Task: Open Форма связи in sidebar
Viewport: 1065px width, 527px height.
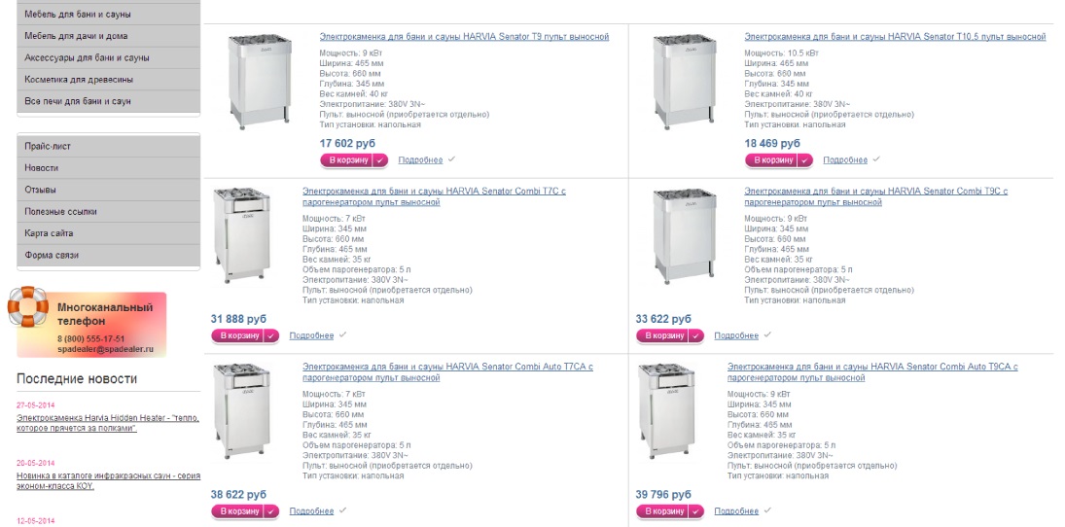Action: pos(109,256)
